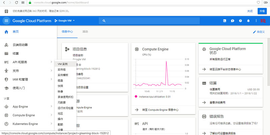Click the Kubernetes Engine hexagon icon
The width and height of the screenshot is (270, 135).
coord(6,124)
